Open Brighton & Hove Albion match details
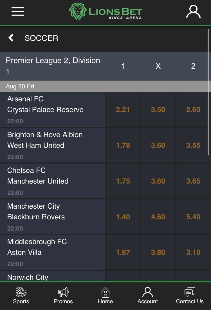 [x=52, y=145]
